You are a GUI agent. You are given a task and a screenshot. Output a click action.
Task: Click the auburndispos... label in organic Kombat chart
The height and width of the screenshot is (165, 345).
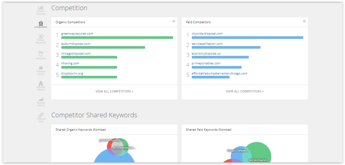click(x=124, y=148)
